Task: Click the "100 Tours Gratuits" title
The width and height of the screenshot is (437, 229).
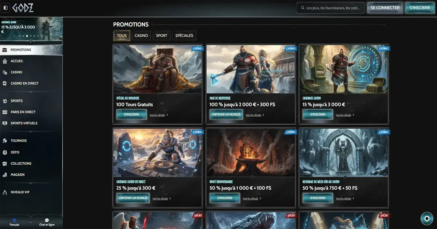Action: click(134, 104)
